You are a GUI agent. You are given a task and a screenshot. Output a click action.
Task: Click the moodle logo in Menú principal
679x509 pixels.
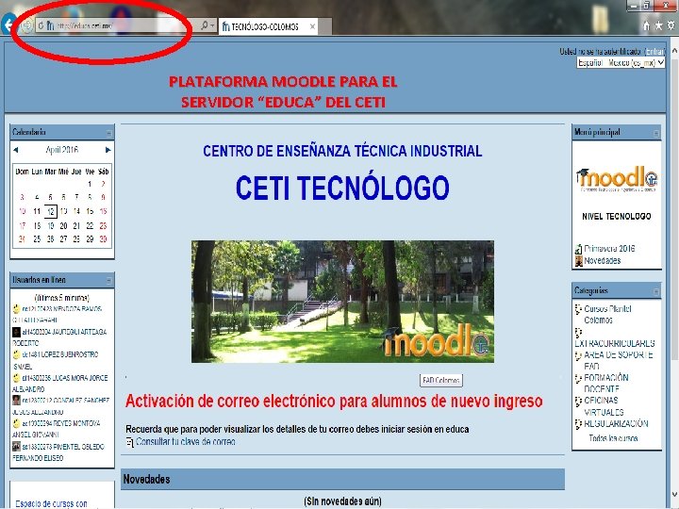coord(617,179)
